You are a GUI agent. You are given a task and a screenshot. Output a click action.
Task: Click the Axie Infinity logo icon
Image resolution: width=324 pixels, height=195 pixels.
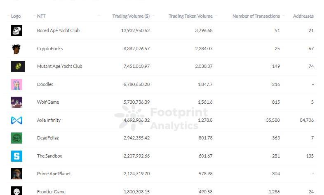(x=16, y=120)
